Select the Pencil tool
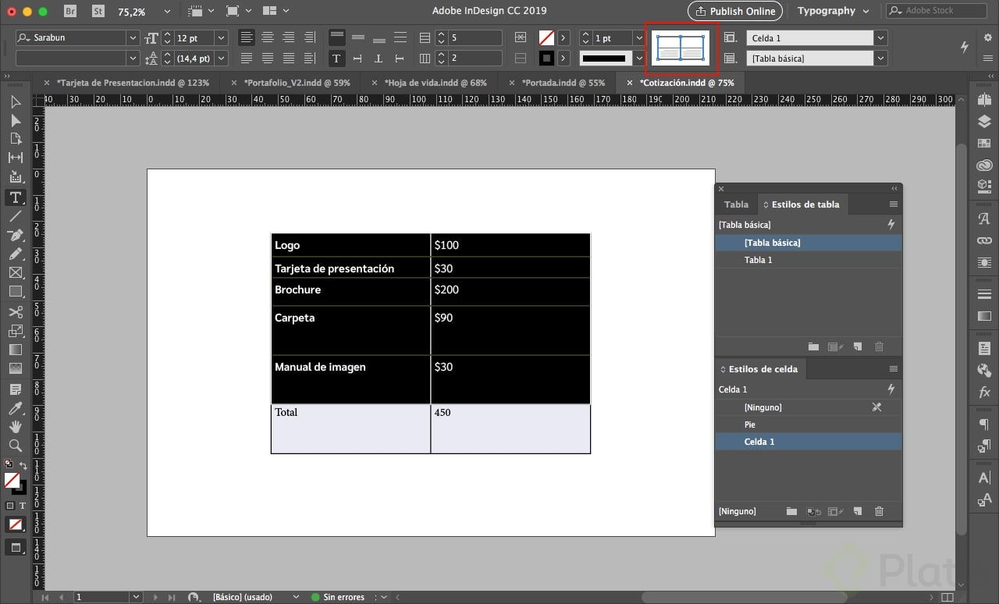The height and width of the screenshot is (604, 999). point(15,254)
